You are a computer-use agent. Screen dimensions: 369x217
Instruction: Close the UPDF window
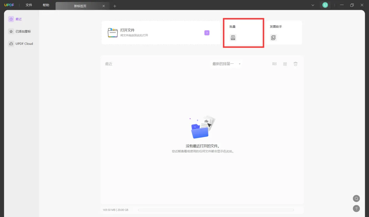[x=362, y=5]
